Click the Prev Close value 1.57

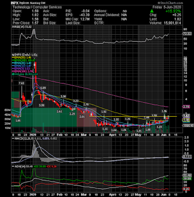coord(35,23)
